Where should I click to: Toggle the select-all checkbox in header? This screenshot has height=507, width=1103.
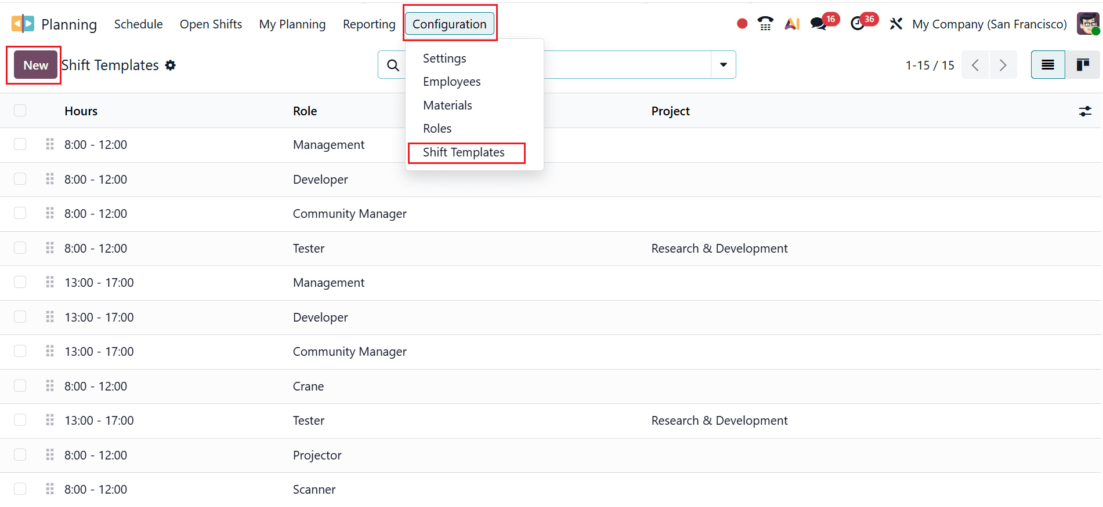click(x=20, y=110)
